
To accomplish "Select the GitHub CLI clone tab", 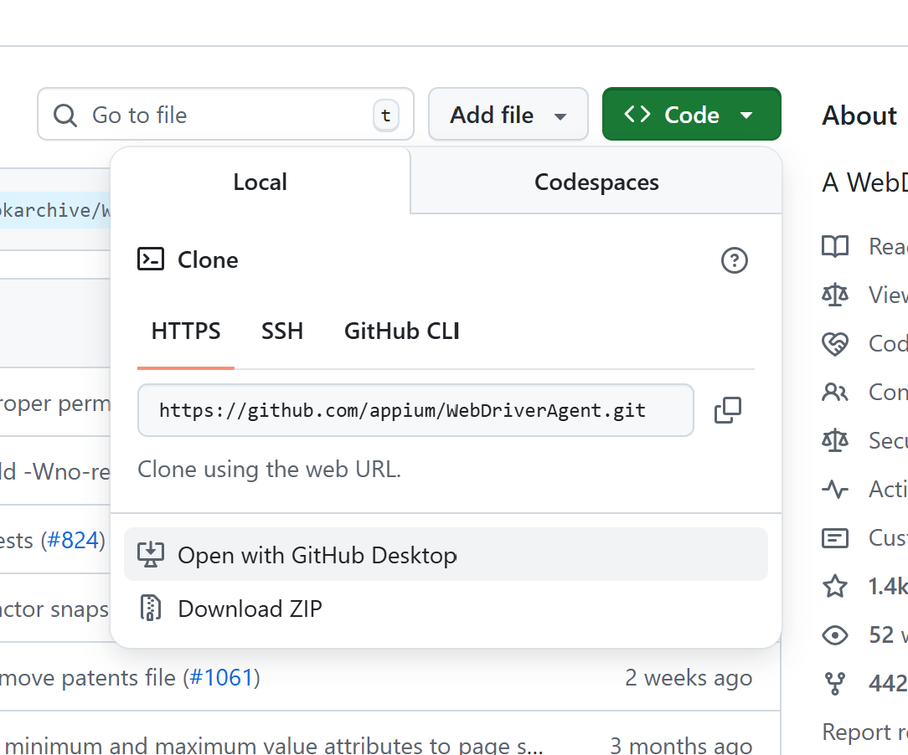I will [x=402, y=331].
